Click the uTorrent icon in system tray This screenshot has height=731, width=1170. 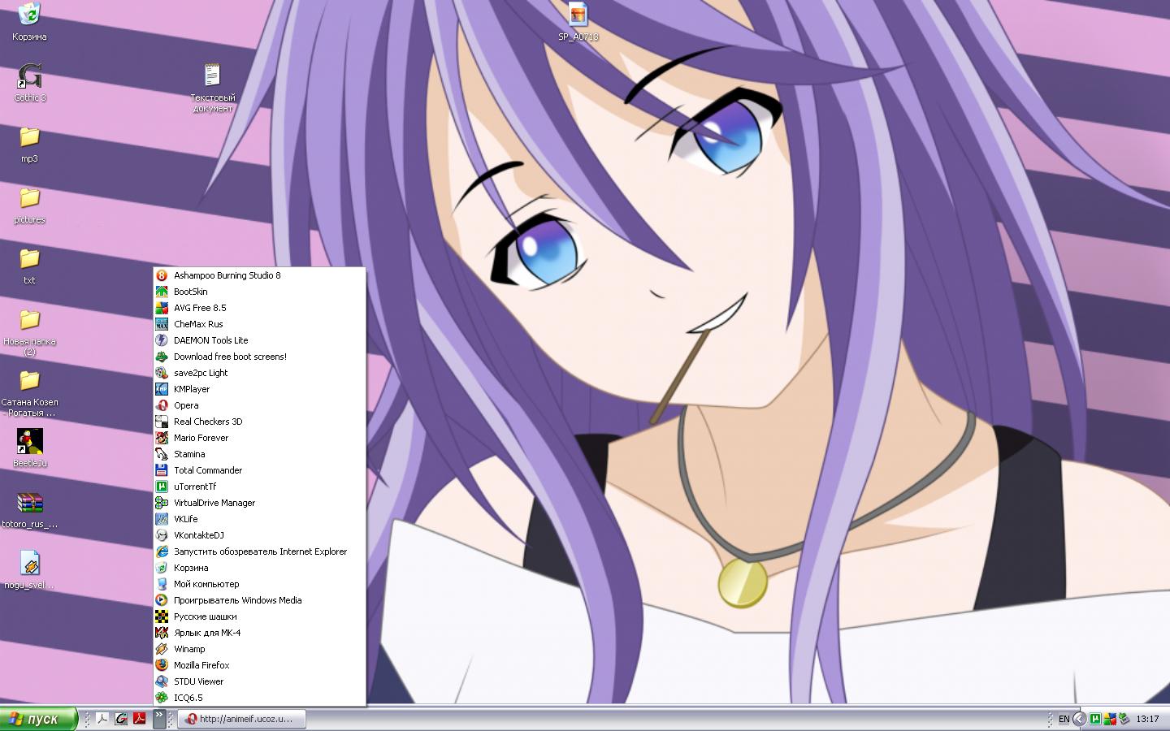[x=1094, y=719]
